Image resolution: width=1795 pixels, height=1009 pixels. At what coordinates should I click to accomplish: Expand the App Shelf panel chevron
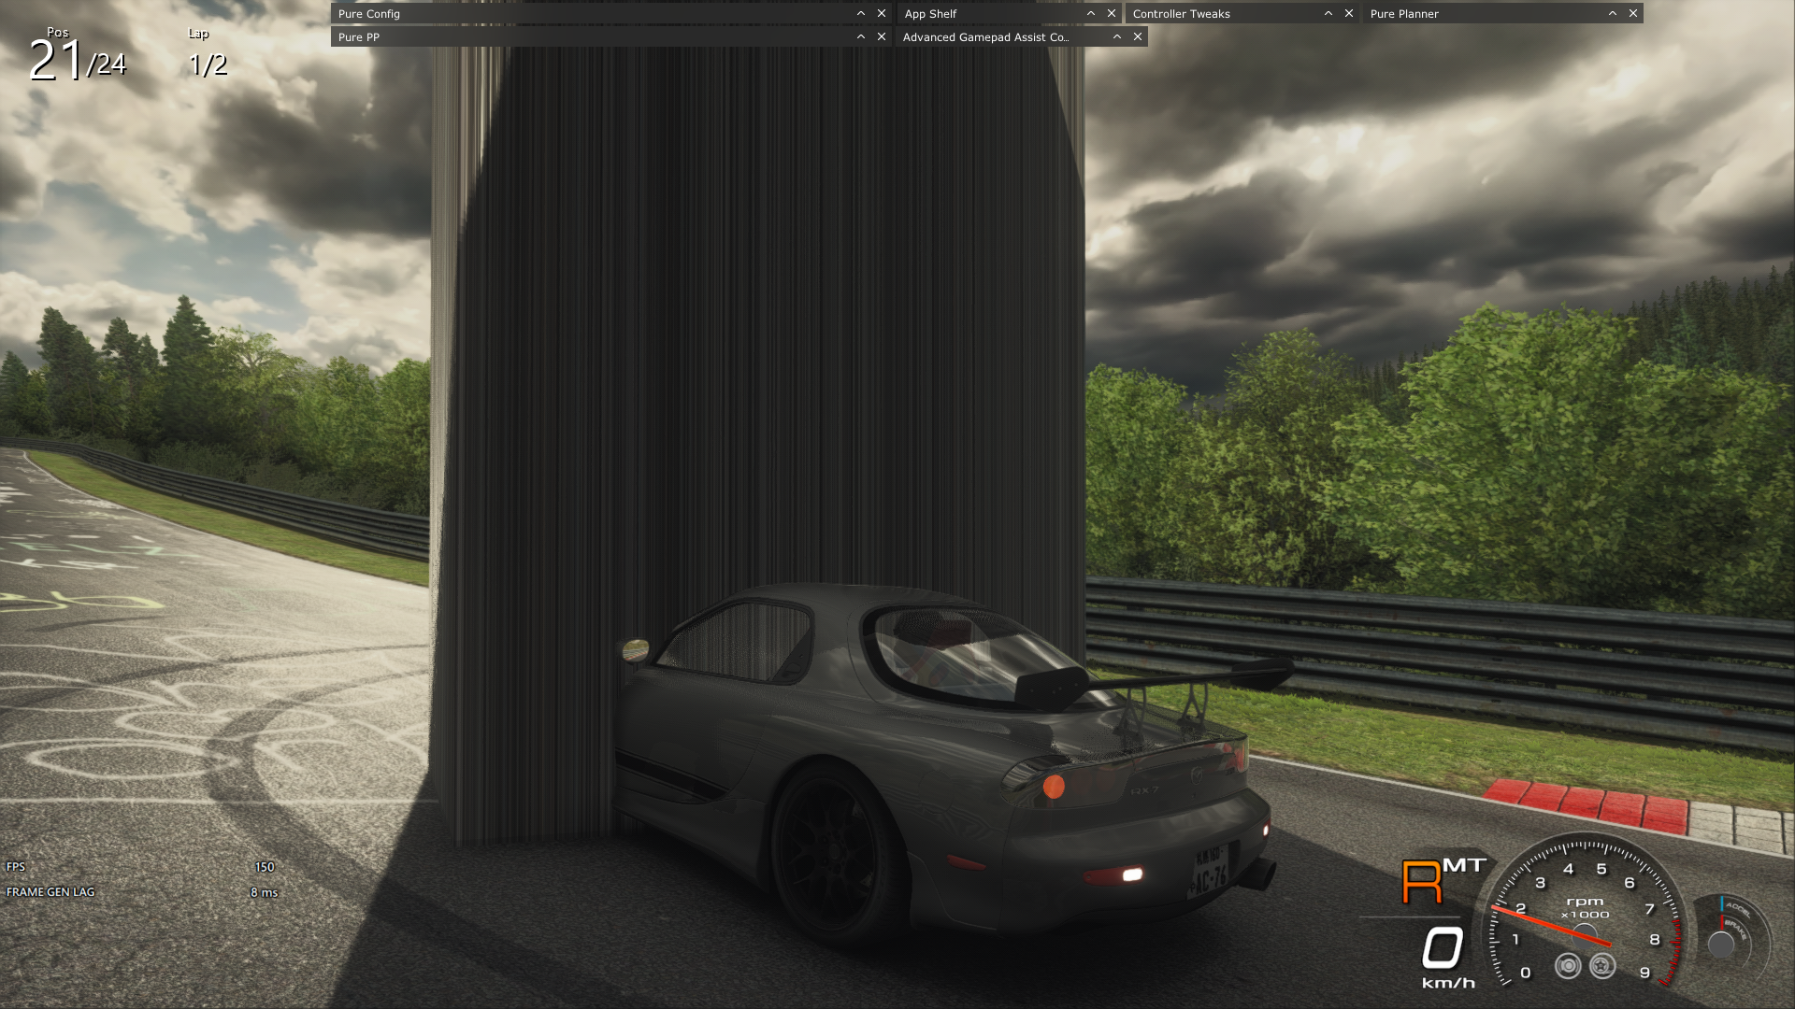click(1090, 13)
